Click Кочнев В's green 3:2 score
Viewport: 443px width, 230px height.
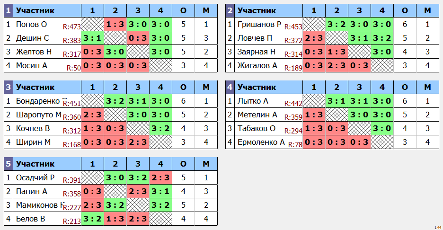point(161,128)
